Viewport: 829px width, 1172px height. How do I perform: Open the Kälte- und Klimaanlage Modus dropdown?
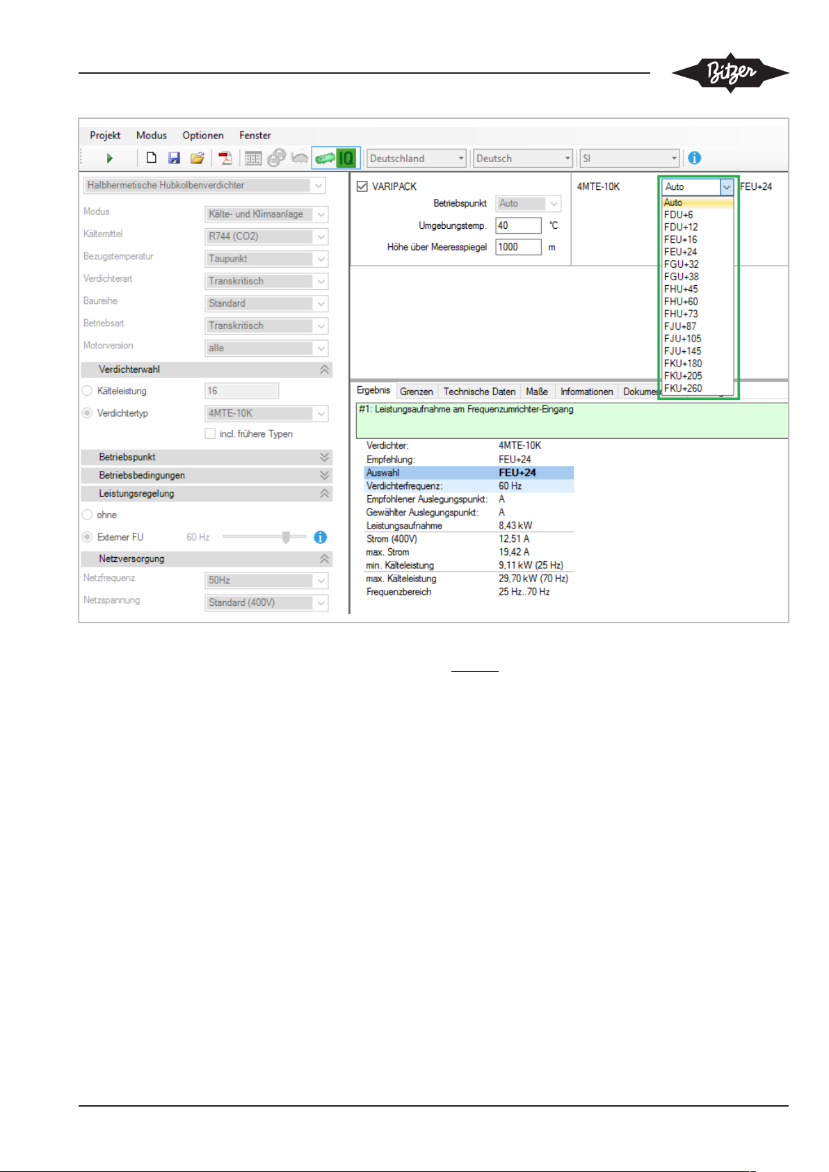[266, 214]
